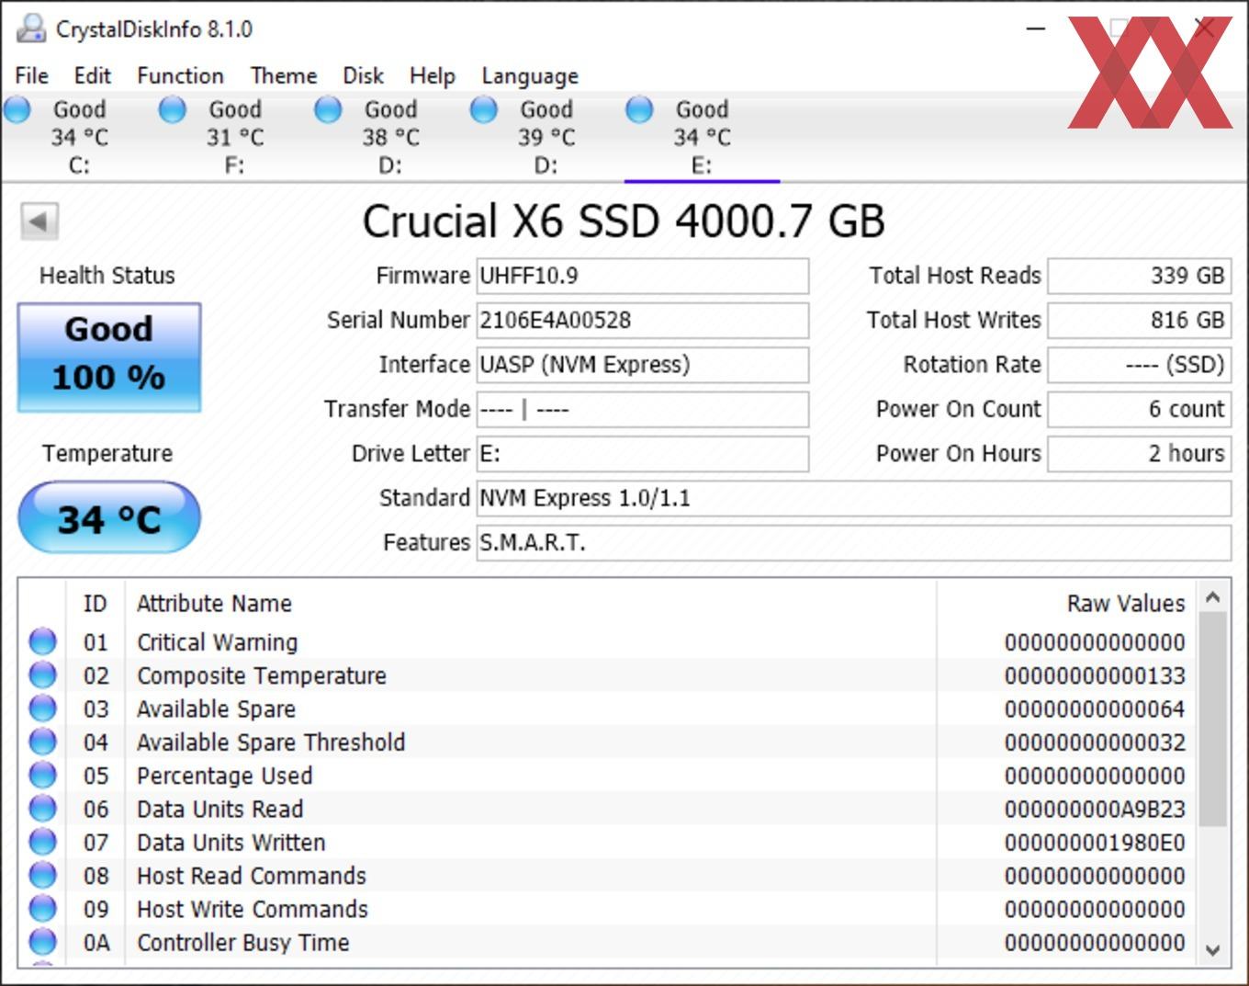Click the ID column header
Screen dimensions: 1249x986
[96, 604]
